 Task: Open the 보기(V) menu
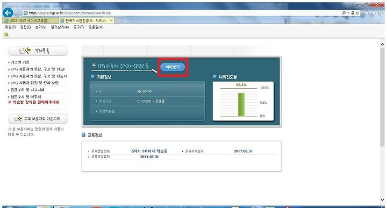41,27
